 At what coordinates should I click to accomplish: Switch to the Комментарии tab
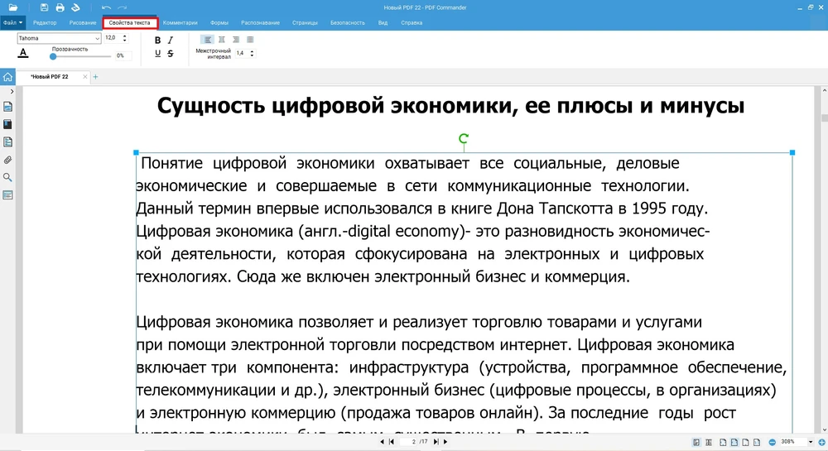click(181, 22)
